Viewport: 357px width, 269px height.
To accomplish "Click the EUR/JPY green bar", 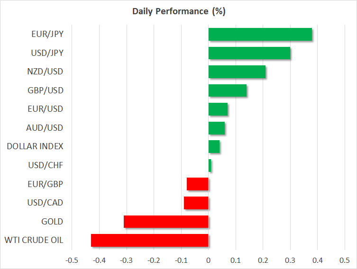I will [260, 35].
